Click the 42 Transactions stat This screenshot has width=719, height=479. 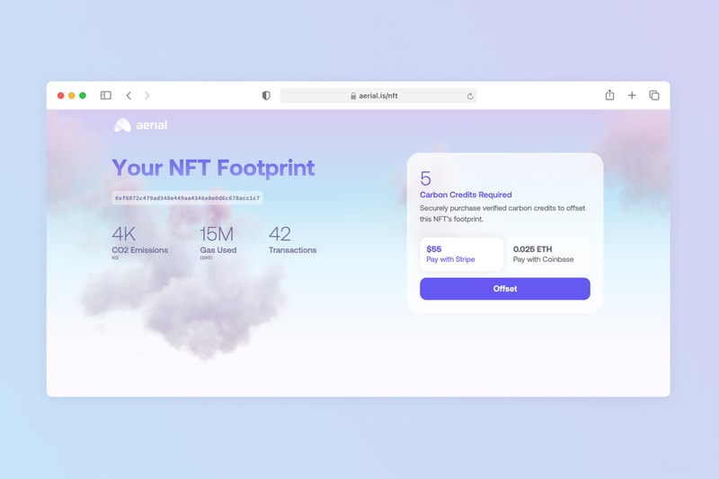pyautogui.click(x=292, y=240)
